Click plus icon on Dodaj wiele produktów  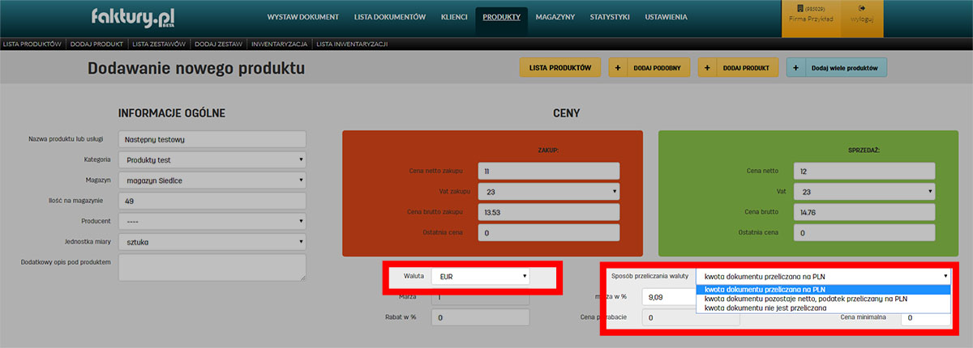(x=797, y=68)
